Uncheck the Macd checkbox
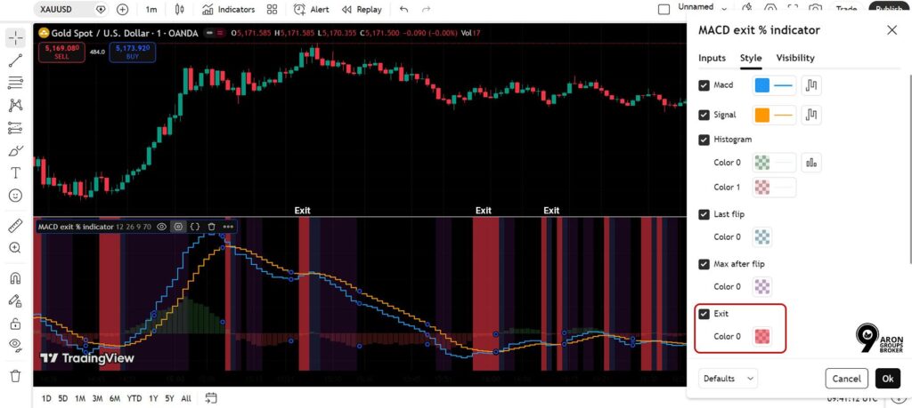The height and width of the screenshot is (408, 912). [x=704, y=85]
